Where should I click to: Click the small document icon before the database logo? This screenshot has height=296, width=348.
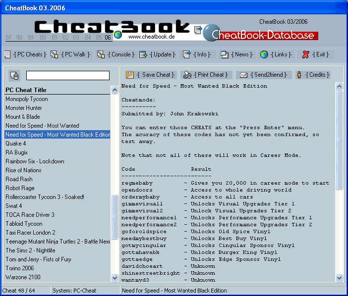(x=198, y=30)
